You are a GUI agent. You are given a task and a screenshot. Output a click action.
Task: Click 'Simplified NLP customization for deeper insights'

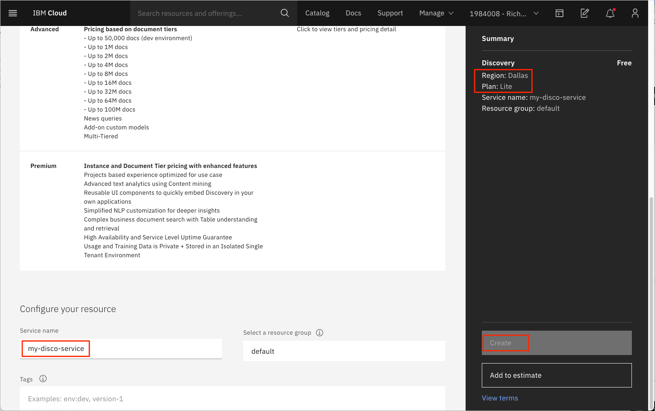[x=152, y=211]
